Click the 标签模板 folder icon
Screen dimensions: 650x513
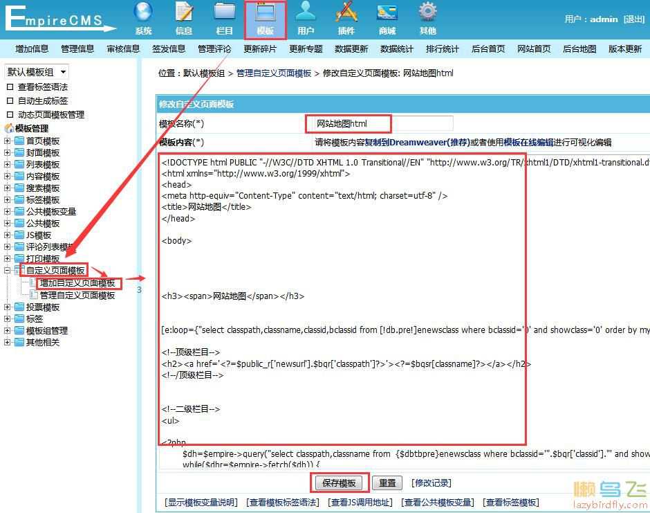tap(19, 199)
